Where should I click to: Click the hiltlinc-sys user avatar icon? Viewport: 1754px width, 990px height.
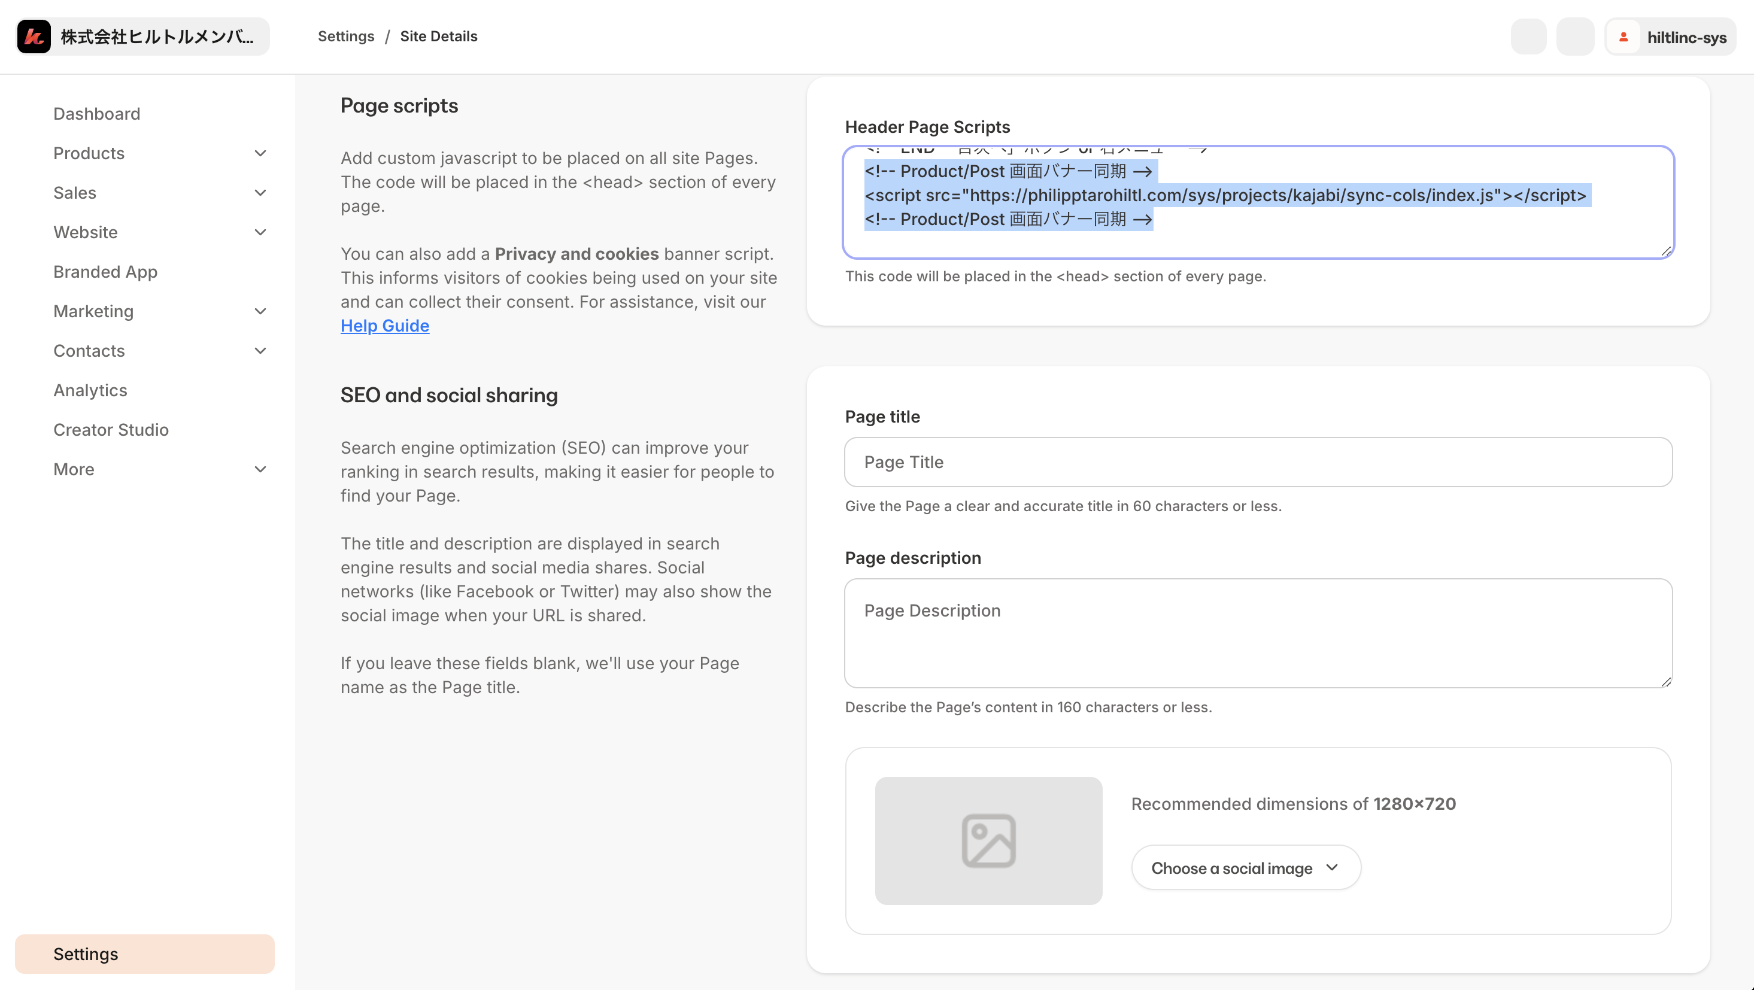pos(1623,37)
